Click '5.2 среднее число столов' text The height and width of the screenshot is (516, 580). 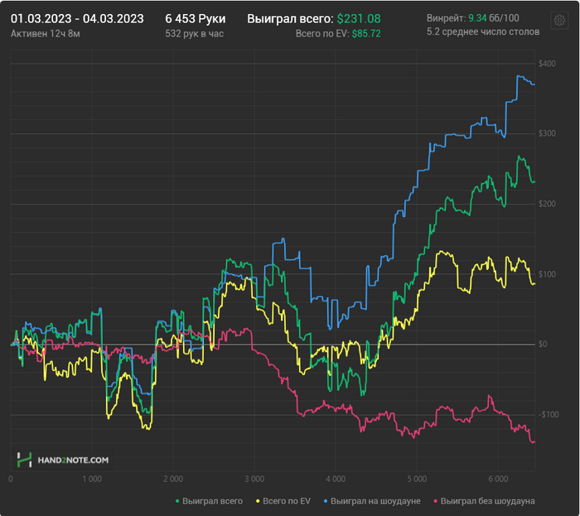click(x=483, y=31)
